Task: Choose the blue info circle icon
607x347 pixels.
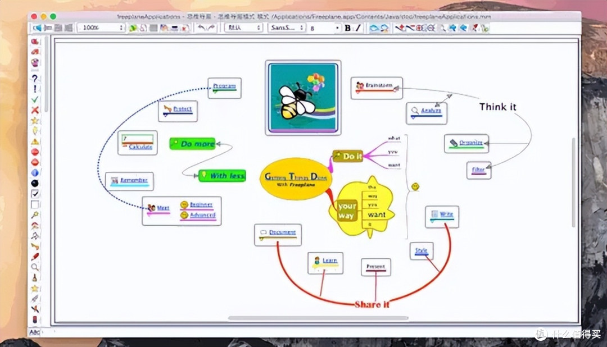Action: [x=35, y=172]
